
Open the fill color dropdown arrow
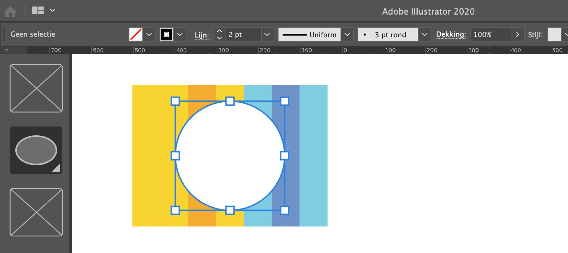point(149,34)
